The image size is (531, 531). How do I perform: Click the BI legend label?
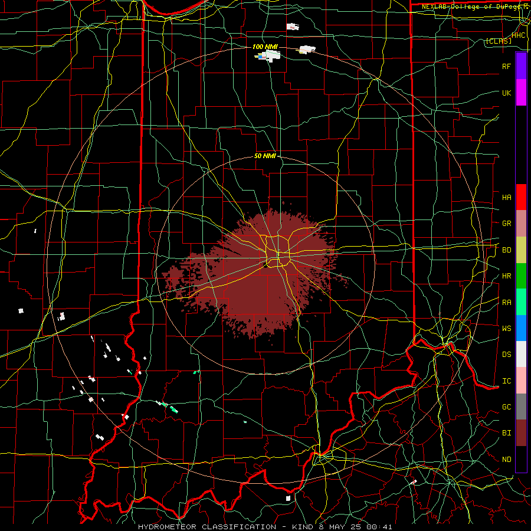click(x=506, y=433)
